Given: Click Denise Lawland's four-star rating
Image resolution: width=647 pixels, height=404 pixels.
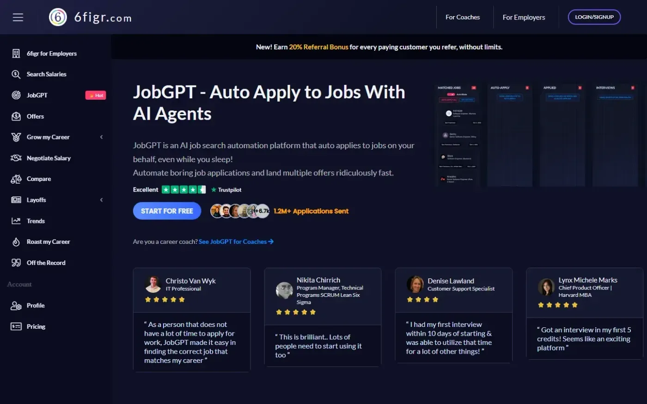Looking at the screenshot, I should [x=422, y=300].
